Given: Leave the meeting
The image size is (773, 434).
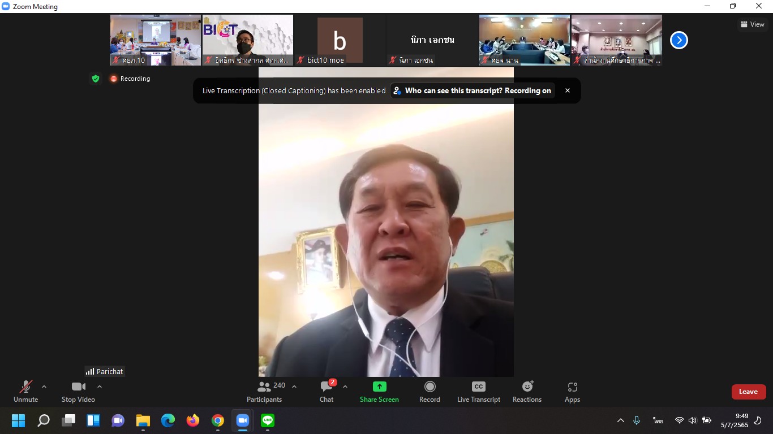Looking at the screenshot, I should (x=748, y=392).
